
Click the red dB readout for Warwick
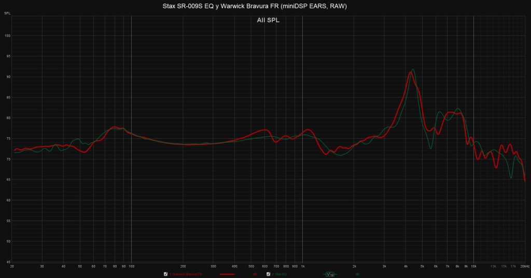[255, 274]
